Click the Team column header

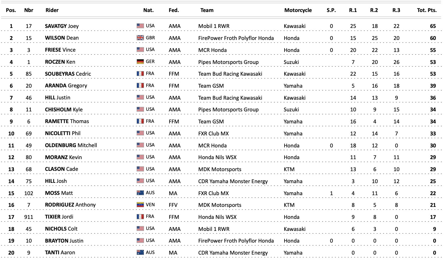[x=207, y=10]
